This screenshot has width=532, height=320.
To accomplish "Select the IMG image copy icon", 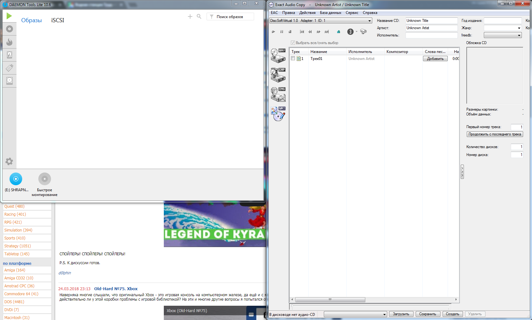I will 277,94.
